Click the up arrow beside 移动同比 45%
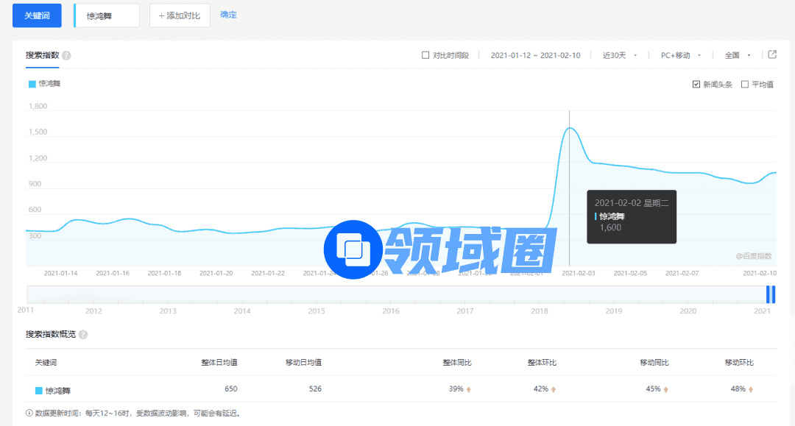Image resolution: width=795 pixels, height=426 pixels. [x=665, y=389]
